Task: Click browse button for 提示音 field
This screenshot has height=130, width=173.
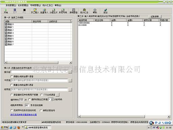Action: point(70,71)
